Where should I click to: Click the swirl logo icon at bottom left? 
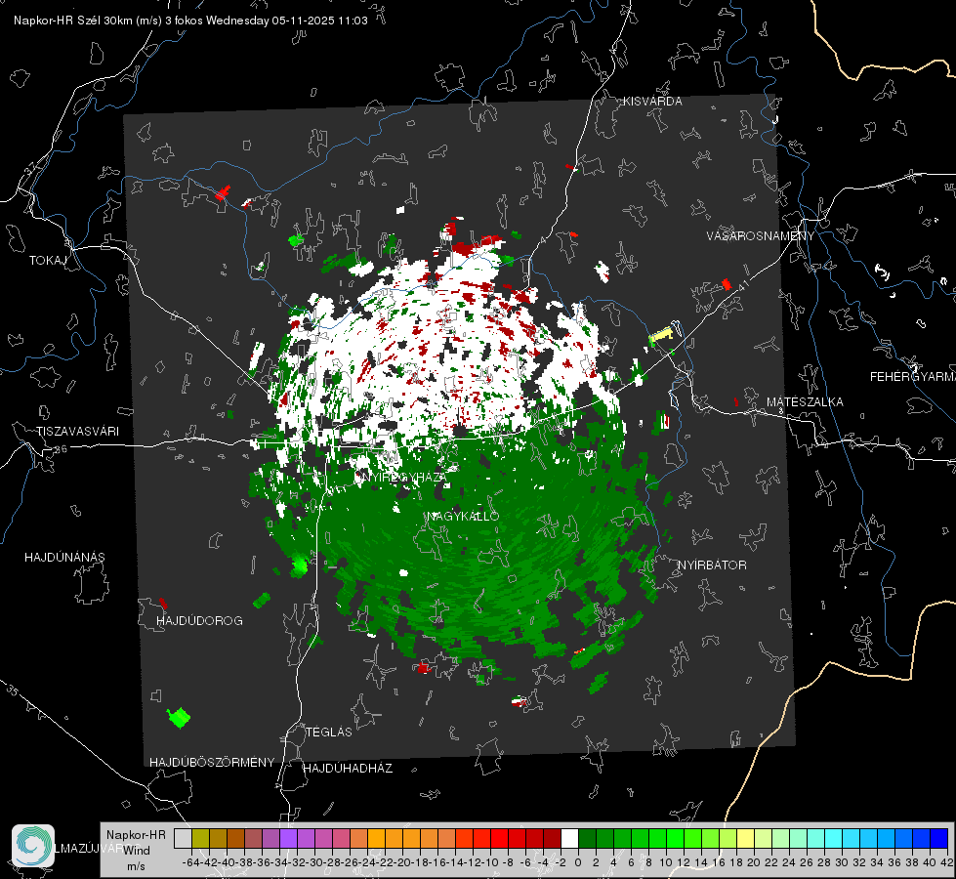33,846
